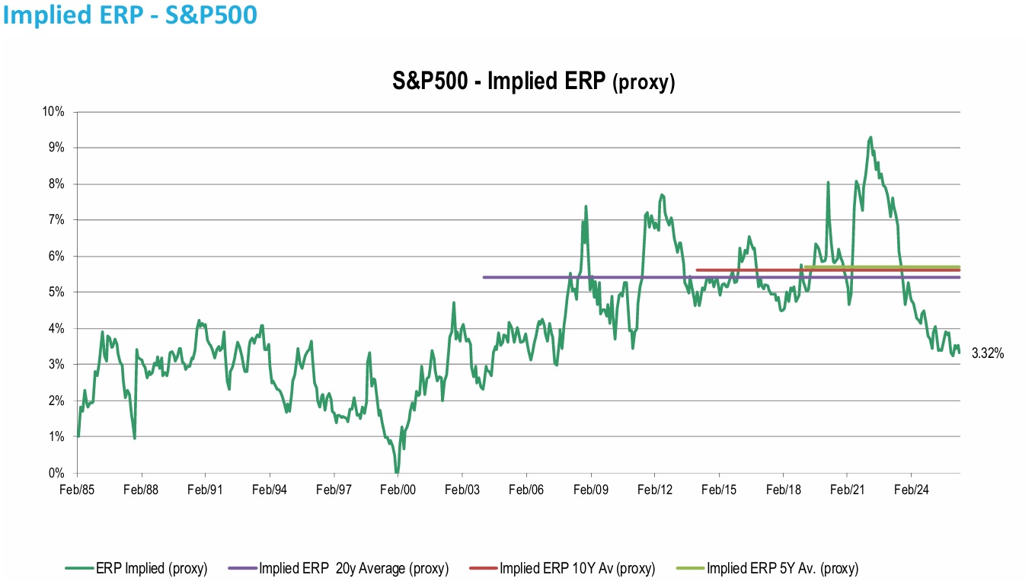Click the Implied ERP 20y Average legend label
The height and width of the screenshot is (581, 1035).
(353, 568)
